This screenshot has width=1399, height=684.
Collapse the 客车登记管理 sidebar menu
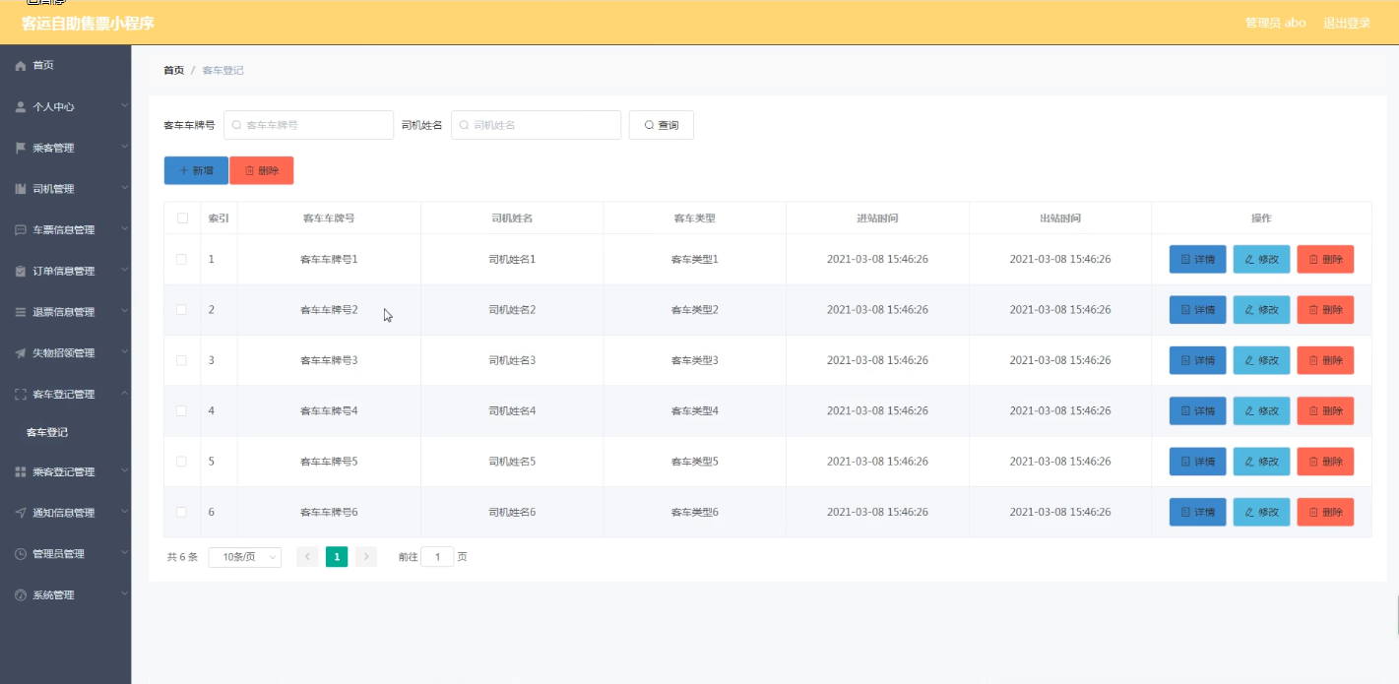[65, 395]
